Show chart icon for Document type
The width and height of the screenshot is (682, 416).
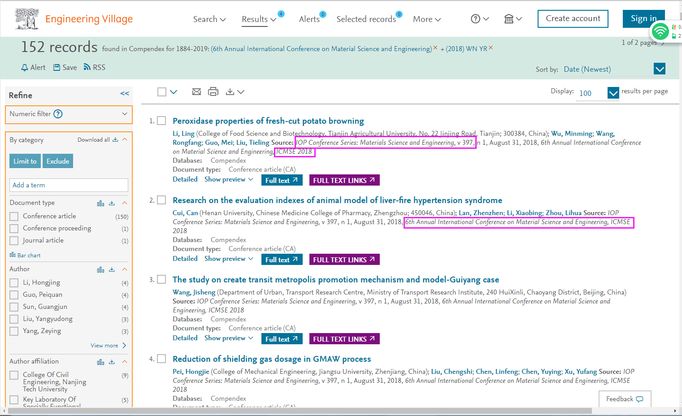[x=100, y=203]
